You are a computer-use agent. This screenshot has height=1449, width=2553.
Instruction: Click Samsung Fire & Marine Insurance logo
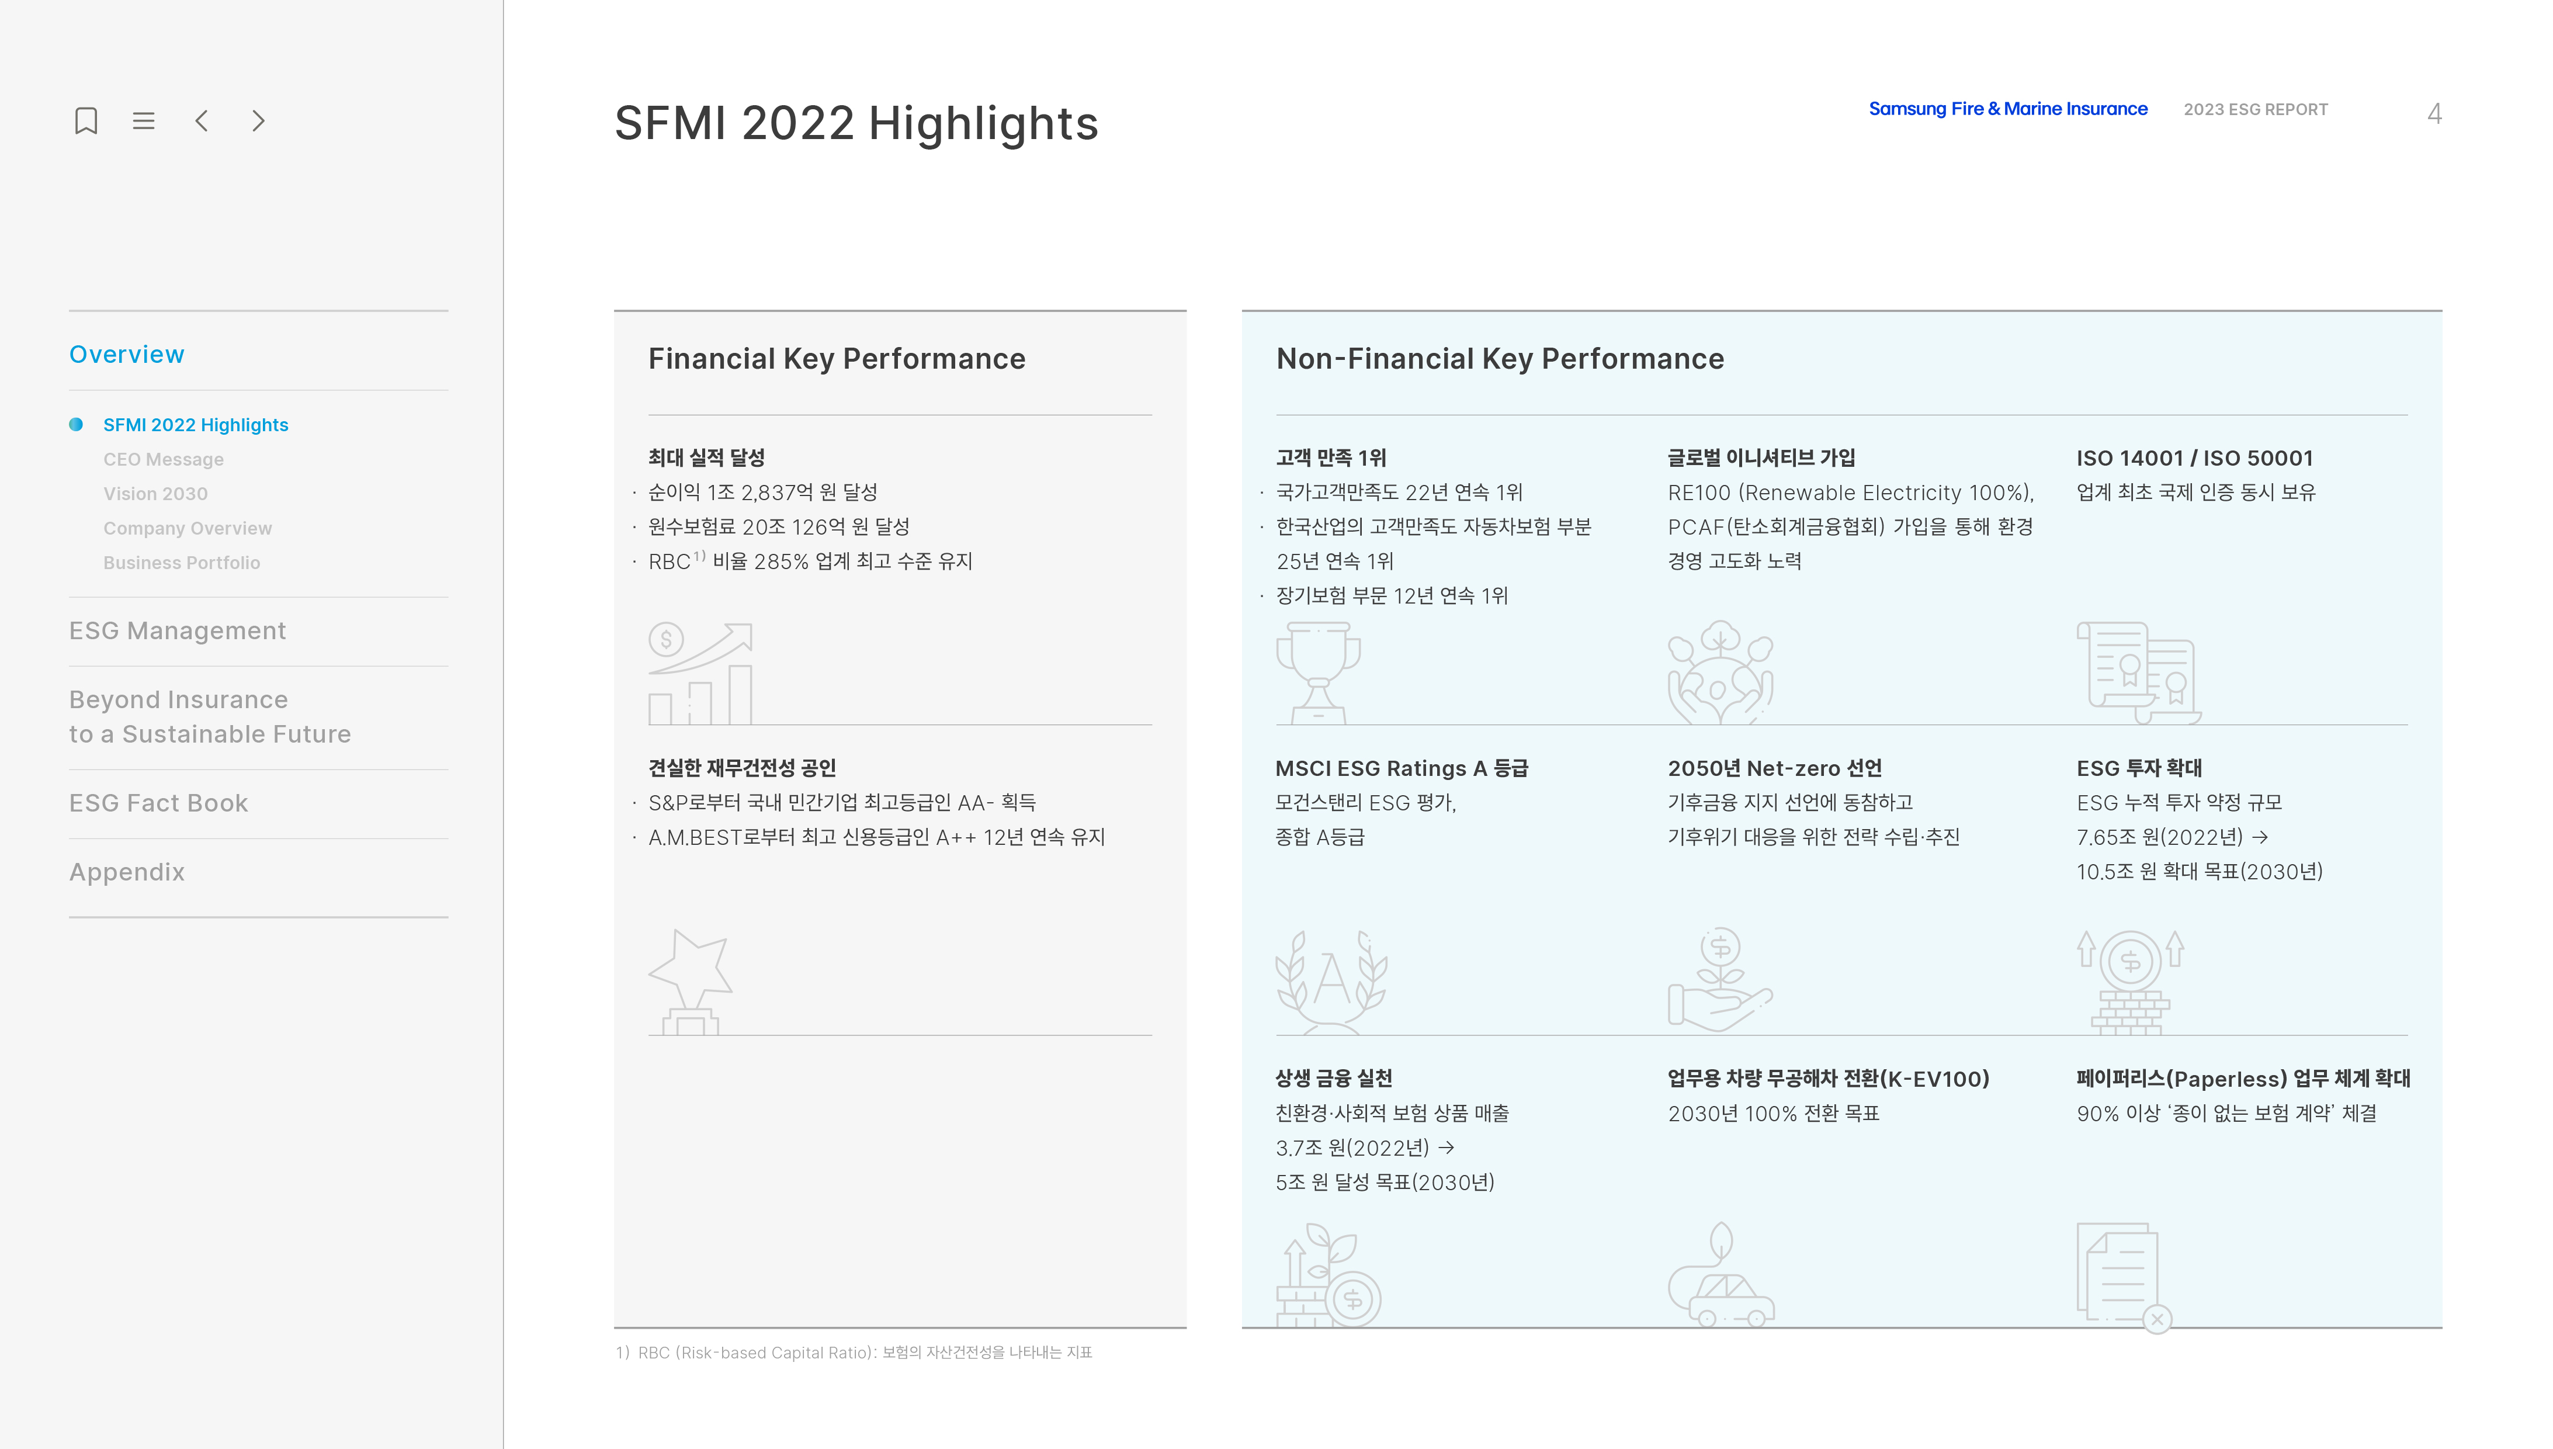(x=2008, y=109)
